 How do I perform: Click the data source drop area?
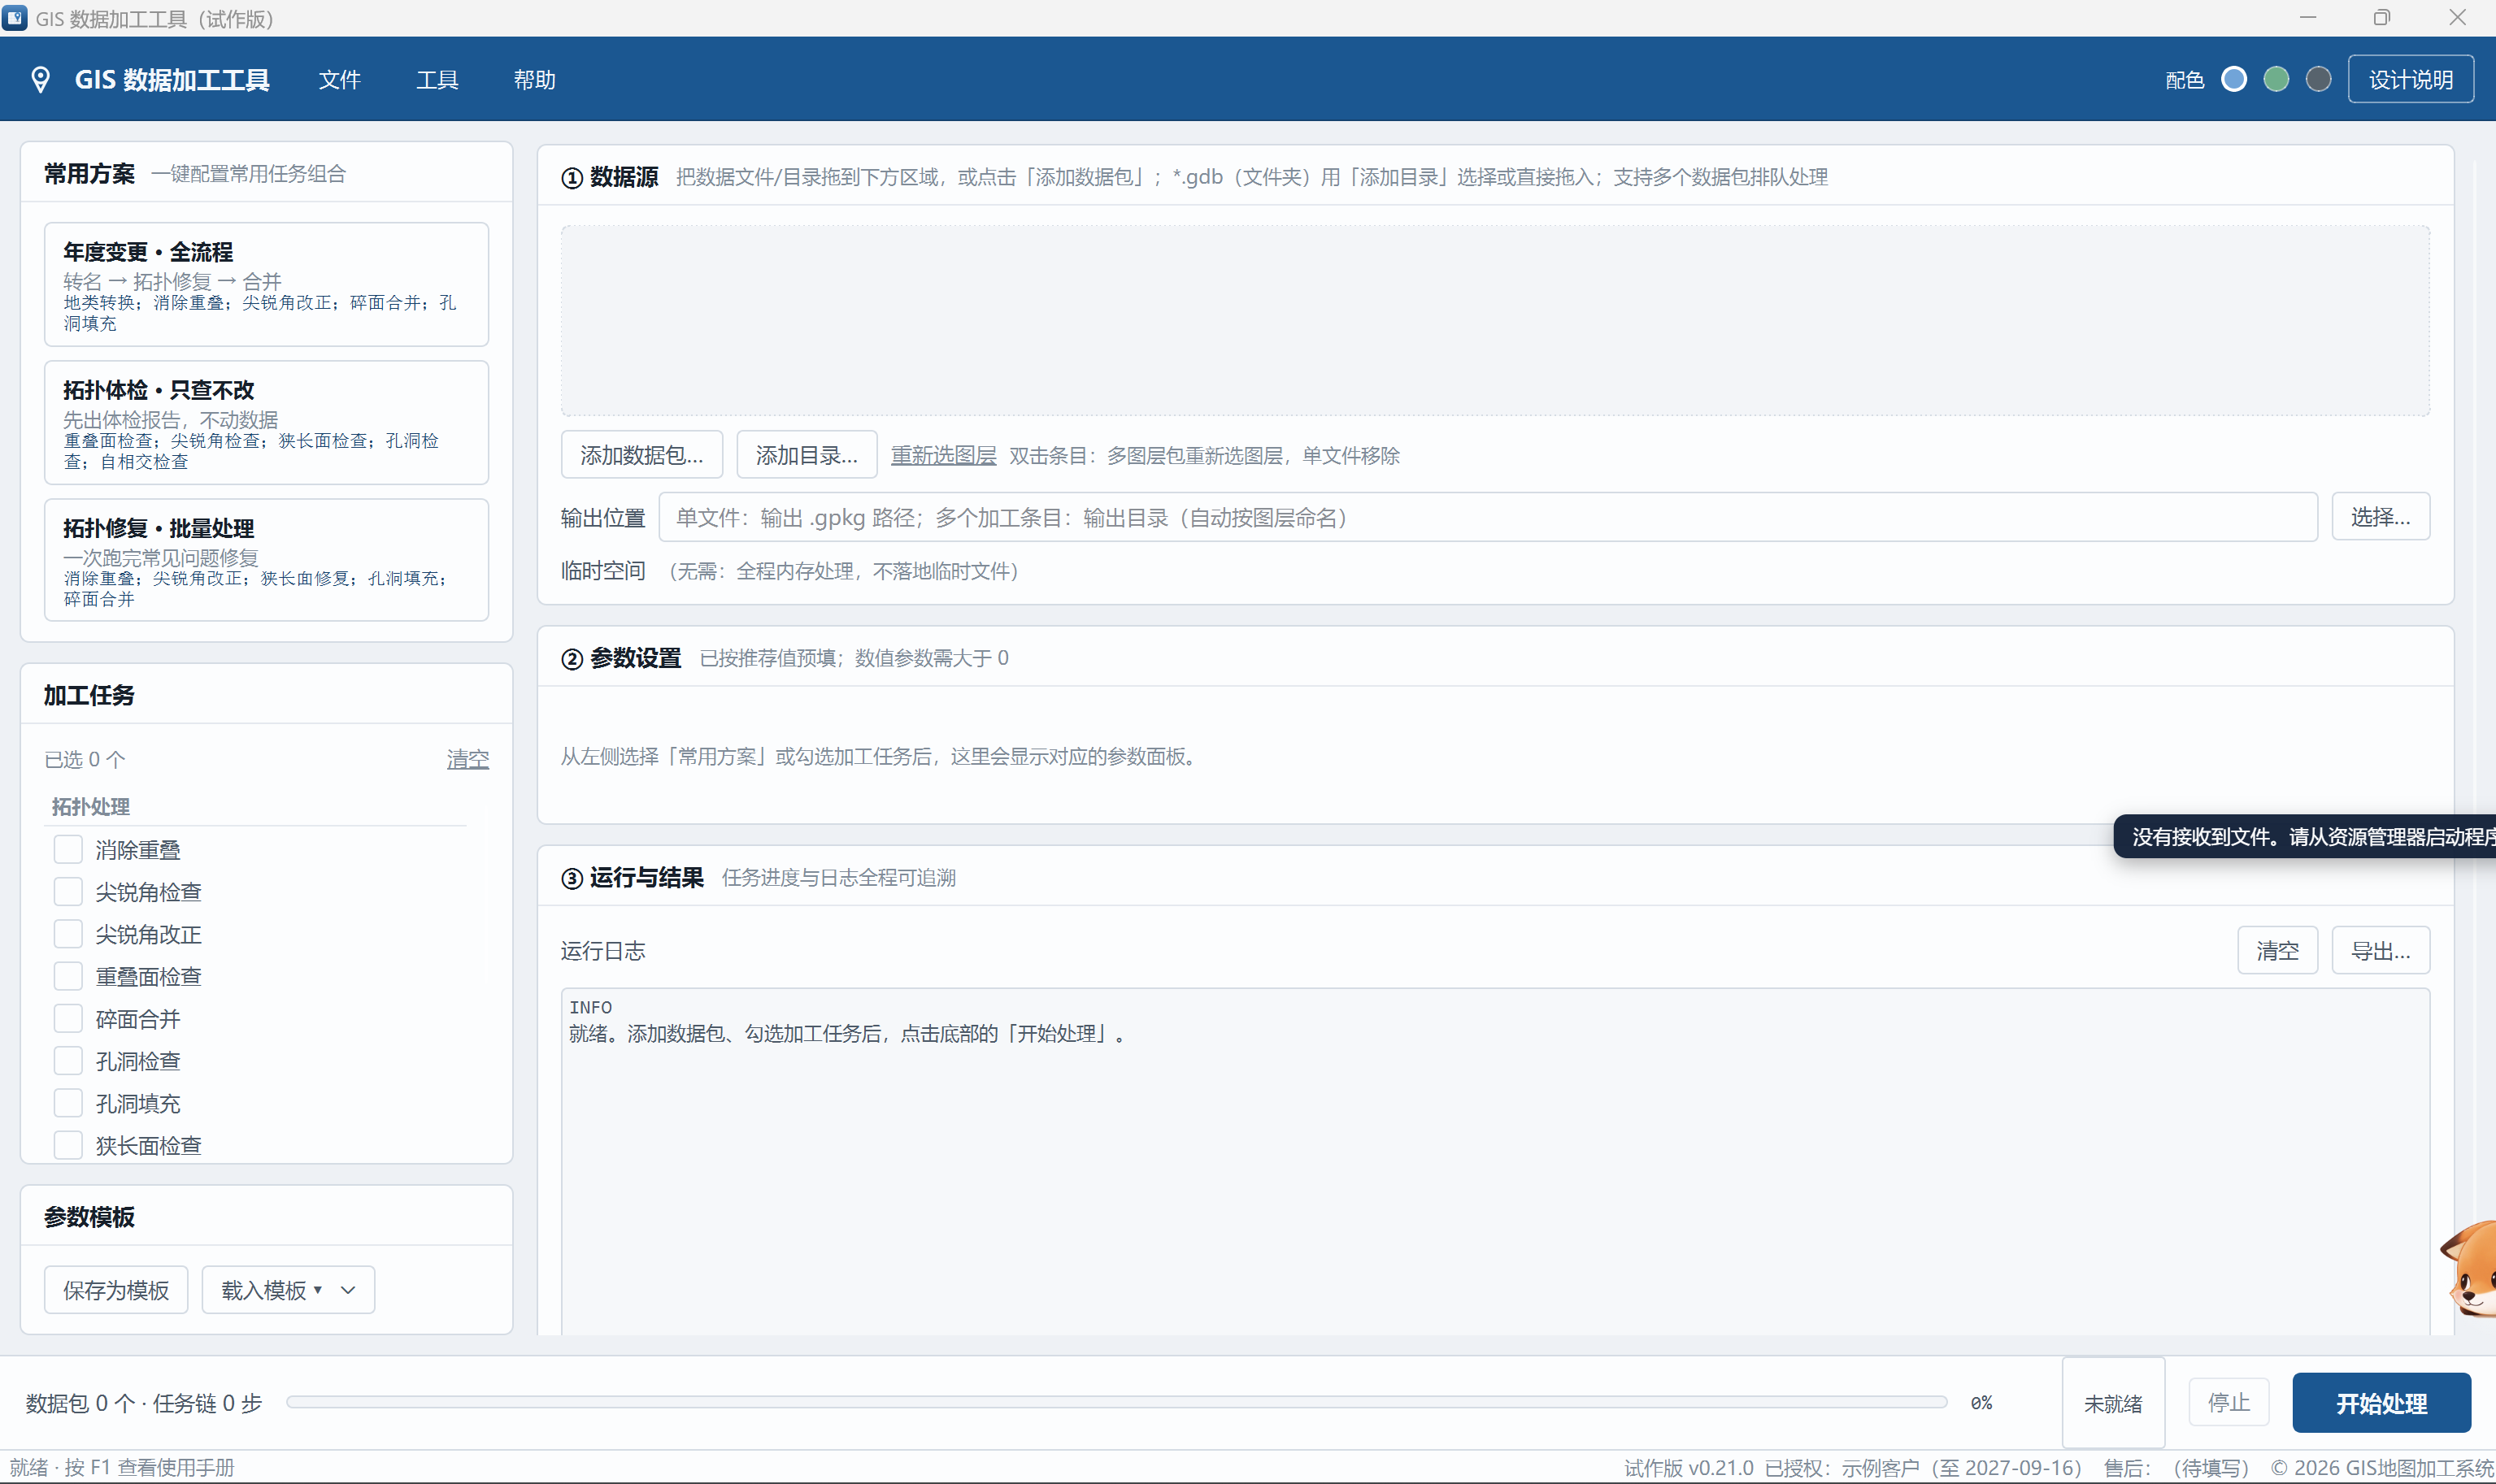[1494, 320]
